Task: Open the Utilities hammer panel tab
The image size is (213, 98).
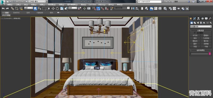Action: pyautogui.click(x=210, y=19)
